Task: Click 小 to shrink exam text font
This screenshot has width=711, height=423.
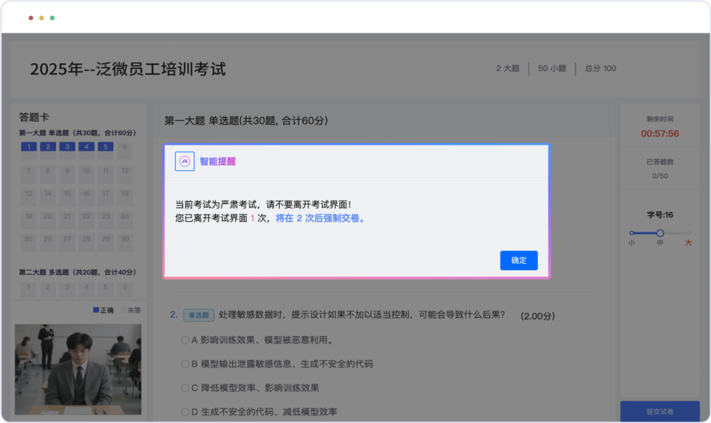Action: pyautogui.click(x=631, y=242)
